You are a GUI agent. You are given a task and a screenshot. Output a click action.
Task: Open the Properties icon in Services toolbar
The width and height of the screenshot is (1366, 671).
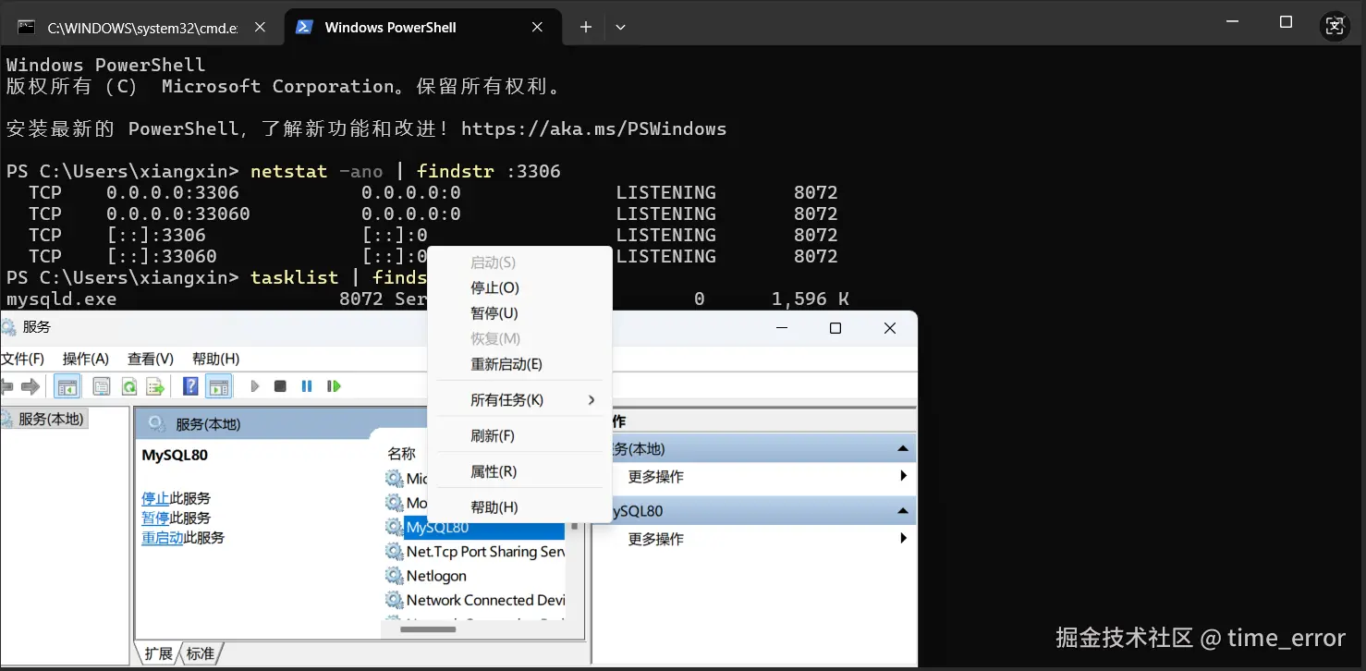(x=102, y=386)
